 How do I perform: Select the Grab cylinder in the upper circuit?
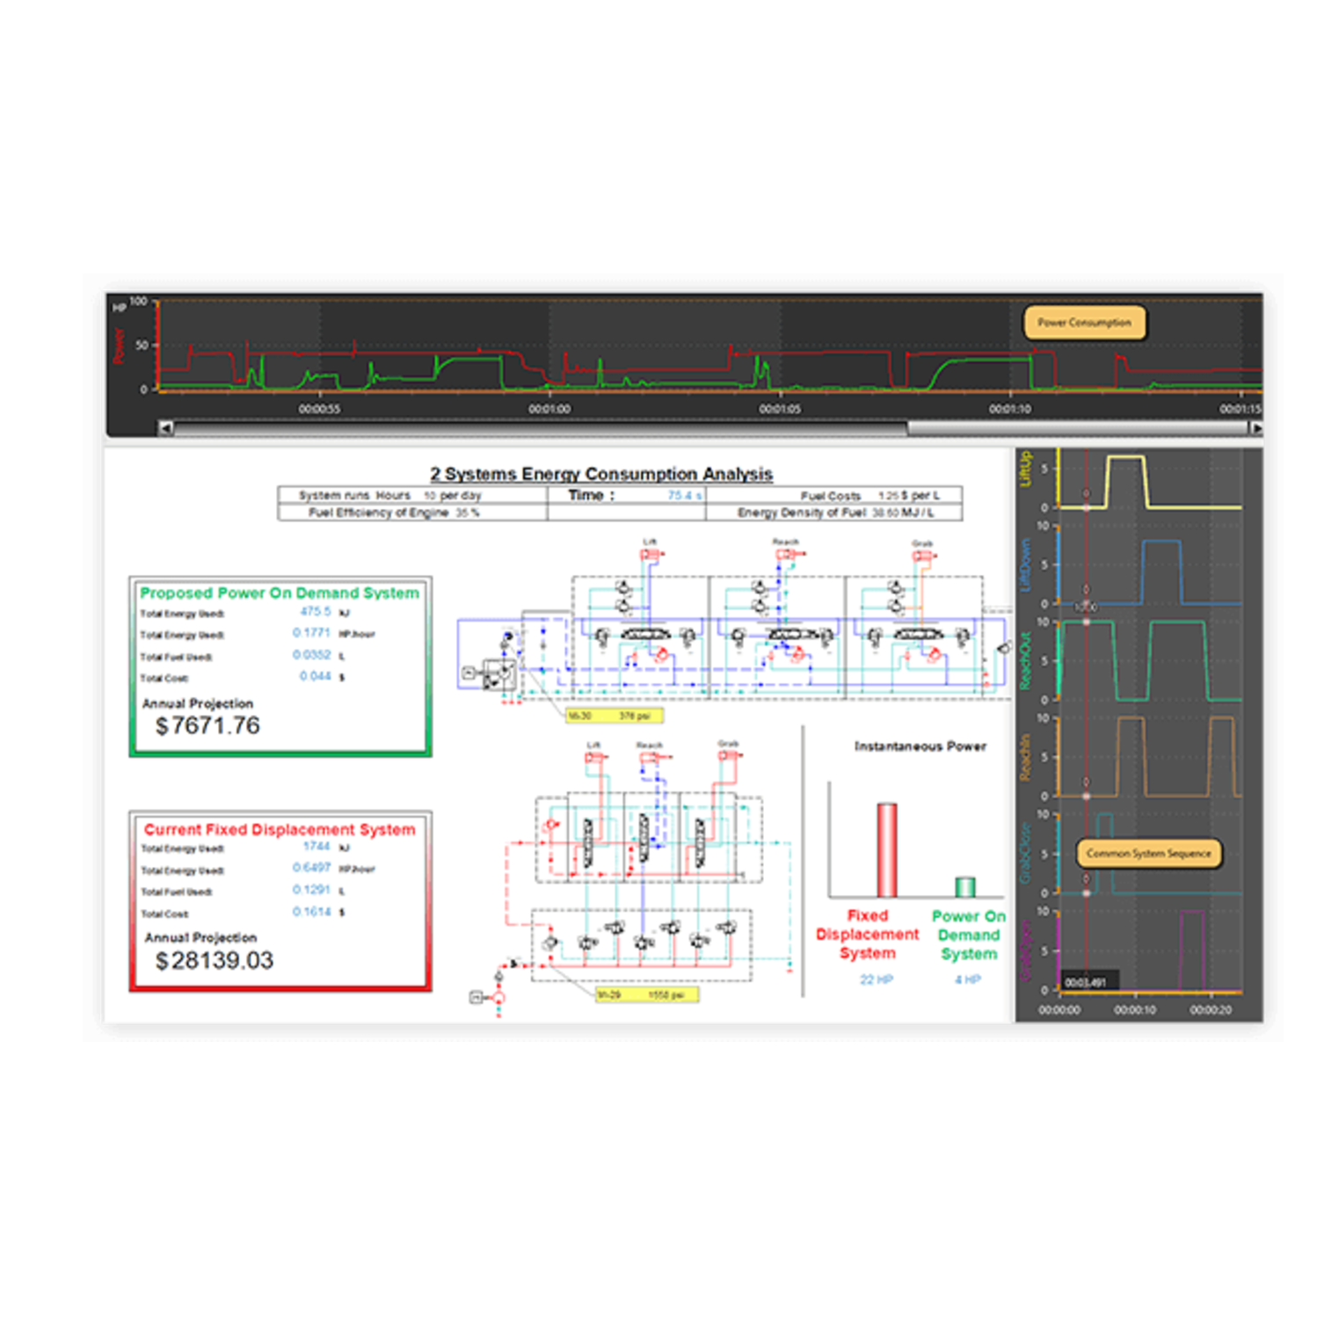(x=923, y=556)
